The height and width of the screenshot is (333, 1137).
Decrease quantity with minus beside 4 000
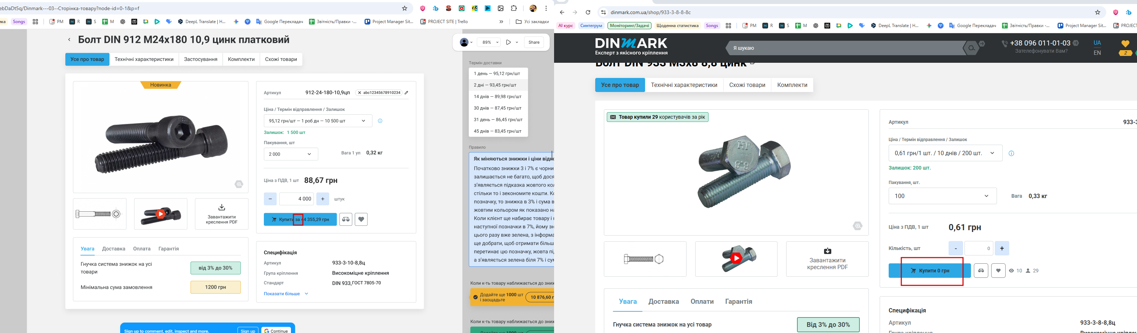[x=270, y=199]
